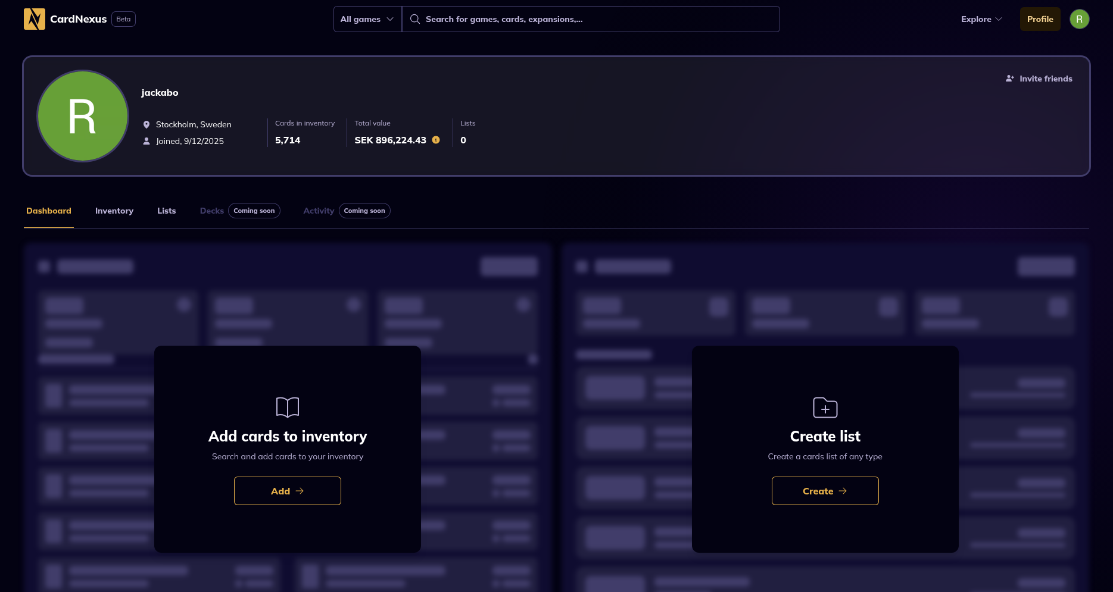The image size is (1113, 592).
Task: Expand the All games dropdown
Action: click(x=367, y=19)
